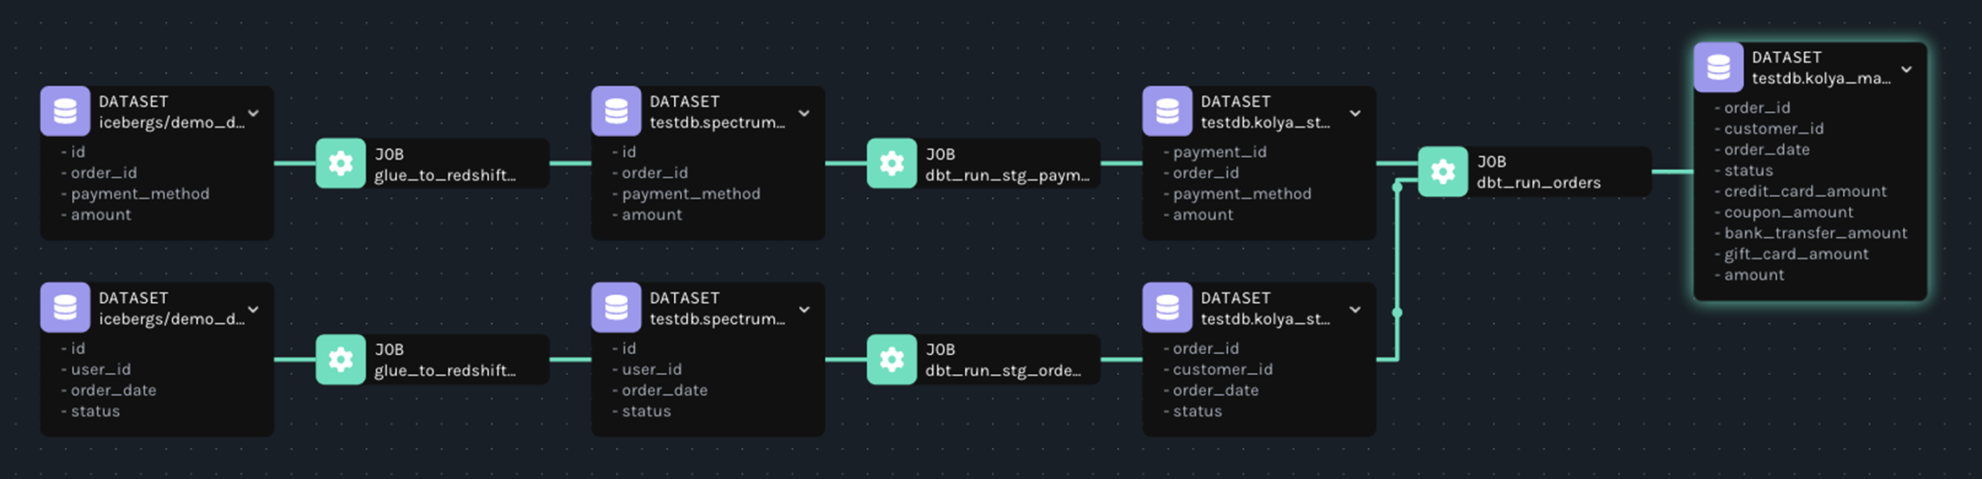The width and height of the screenshot is (1982, 479).
Task: Click the dbt_run_orders job label
Action: coord(1537,182)
